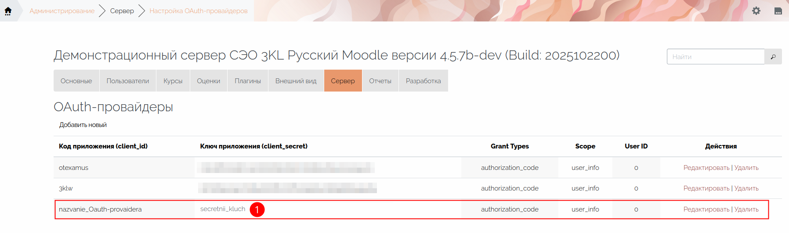Select the "Оценки" tab

(x=209, y=81)
